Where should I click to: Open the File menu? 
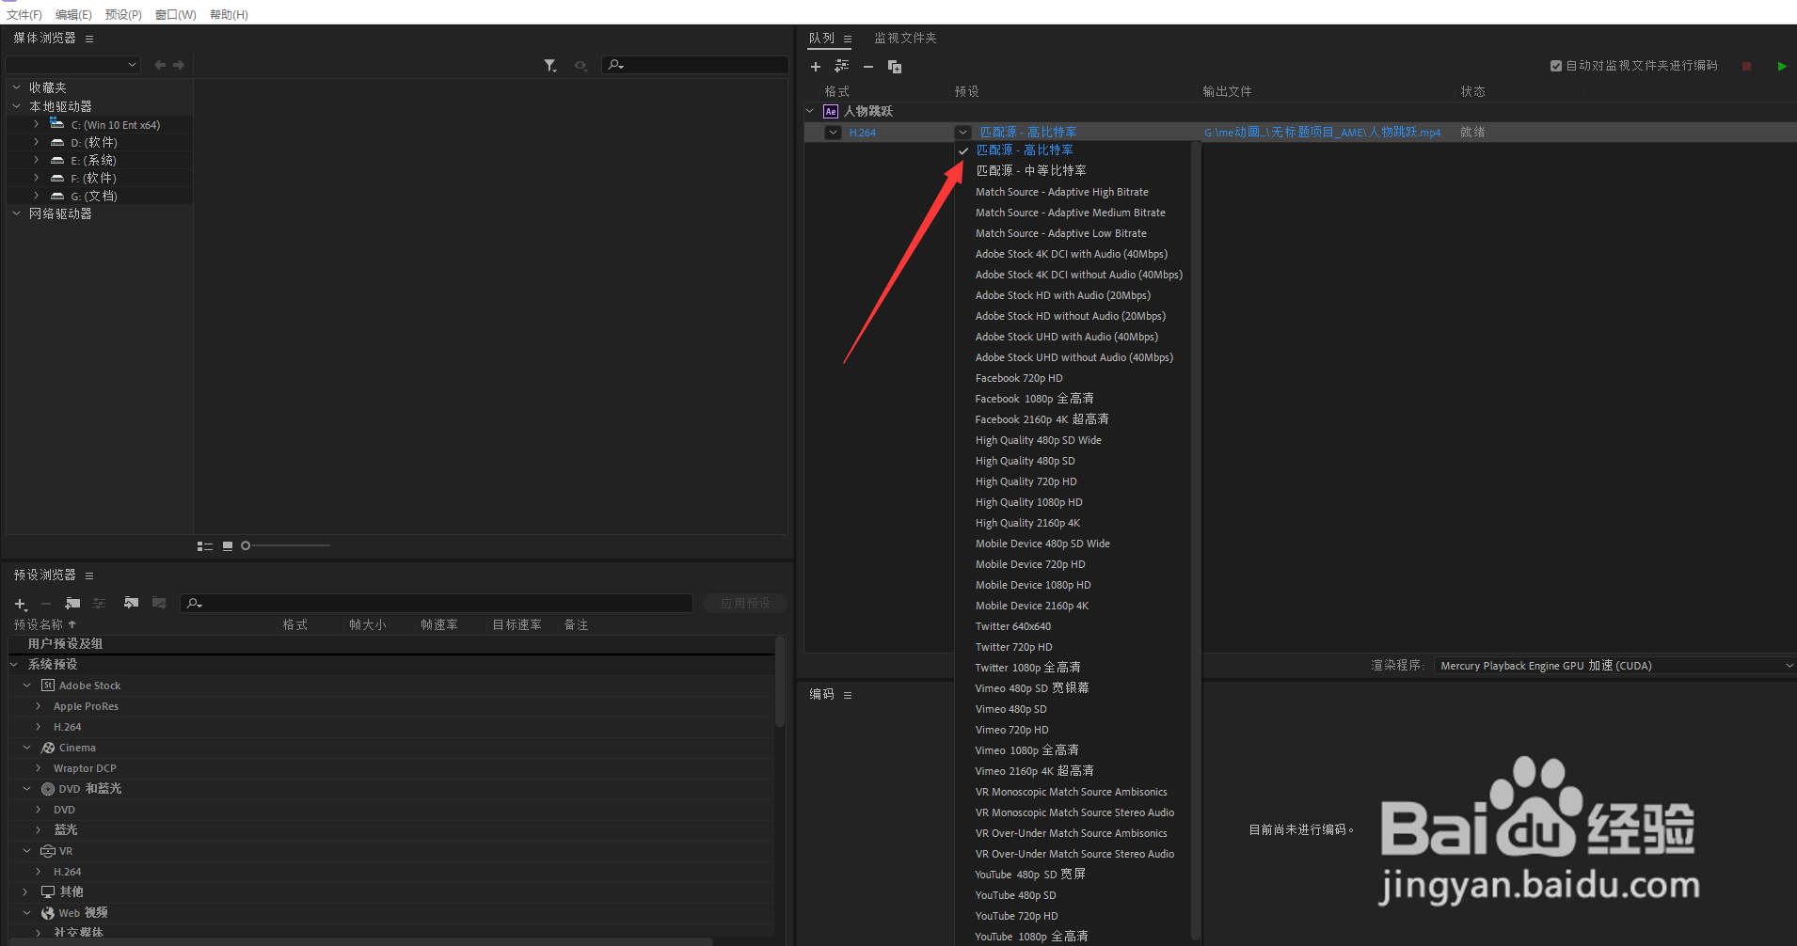(24, 15)
